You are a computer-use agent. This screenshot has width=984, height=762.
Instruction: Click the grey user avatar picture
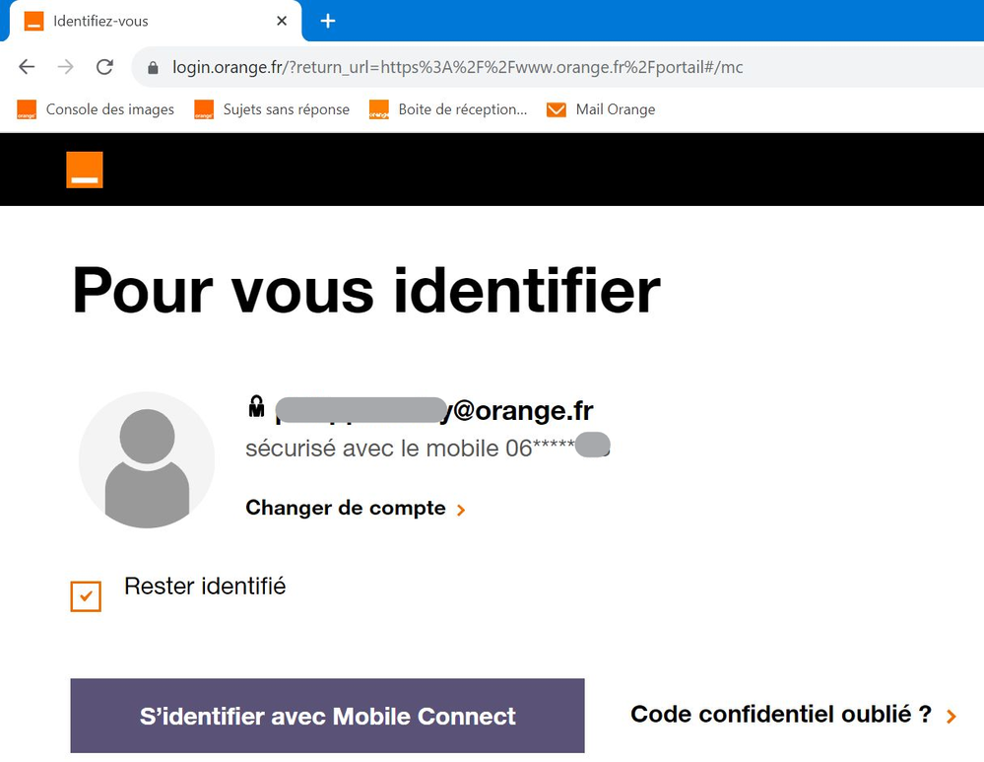(x=147, y=459)
